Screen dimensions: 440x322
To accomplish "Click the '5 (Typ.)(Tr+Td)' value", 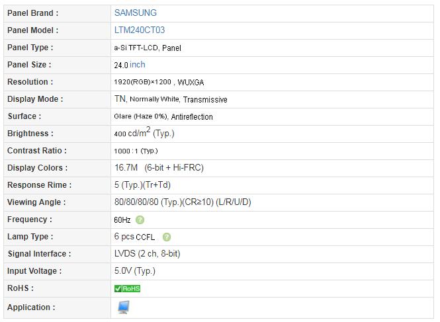I will [x=142, y=185].
